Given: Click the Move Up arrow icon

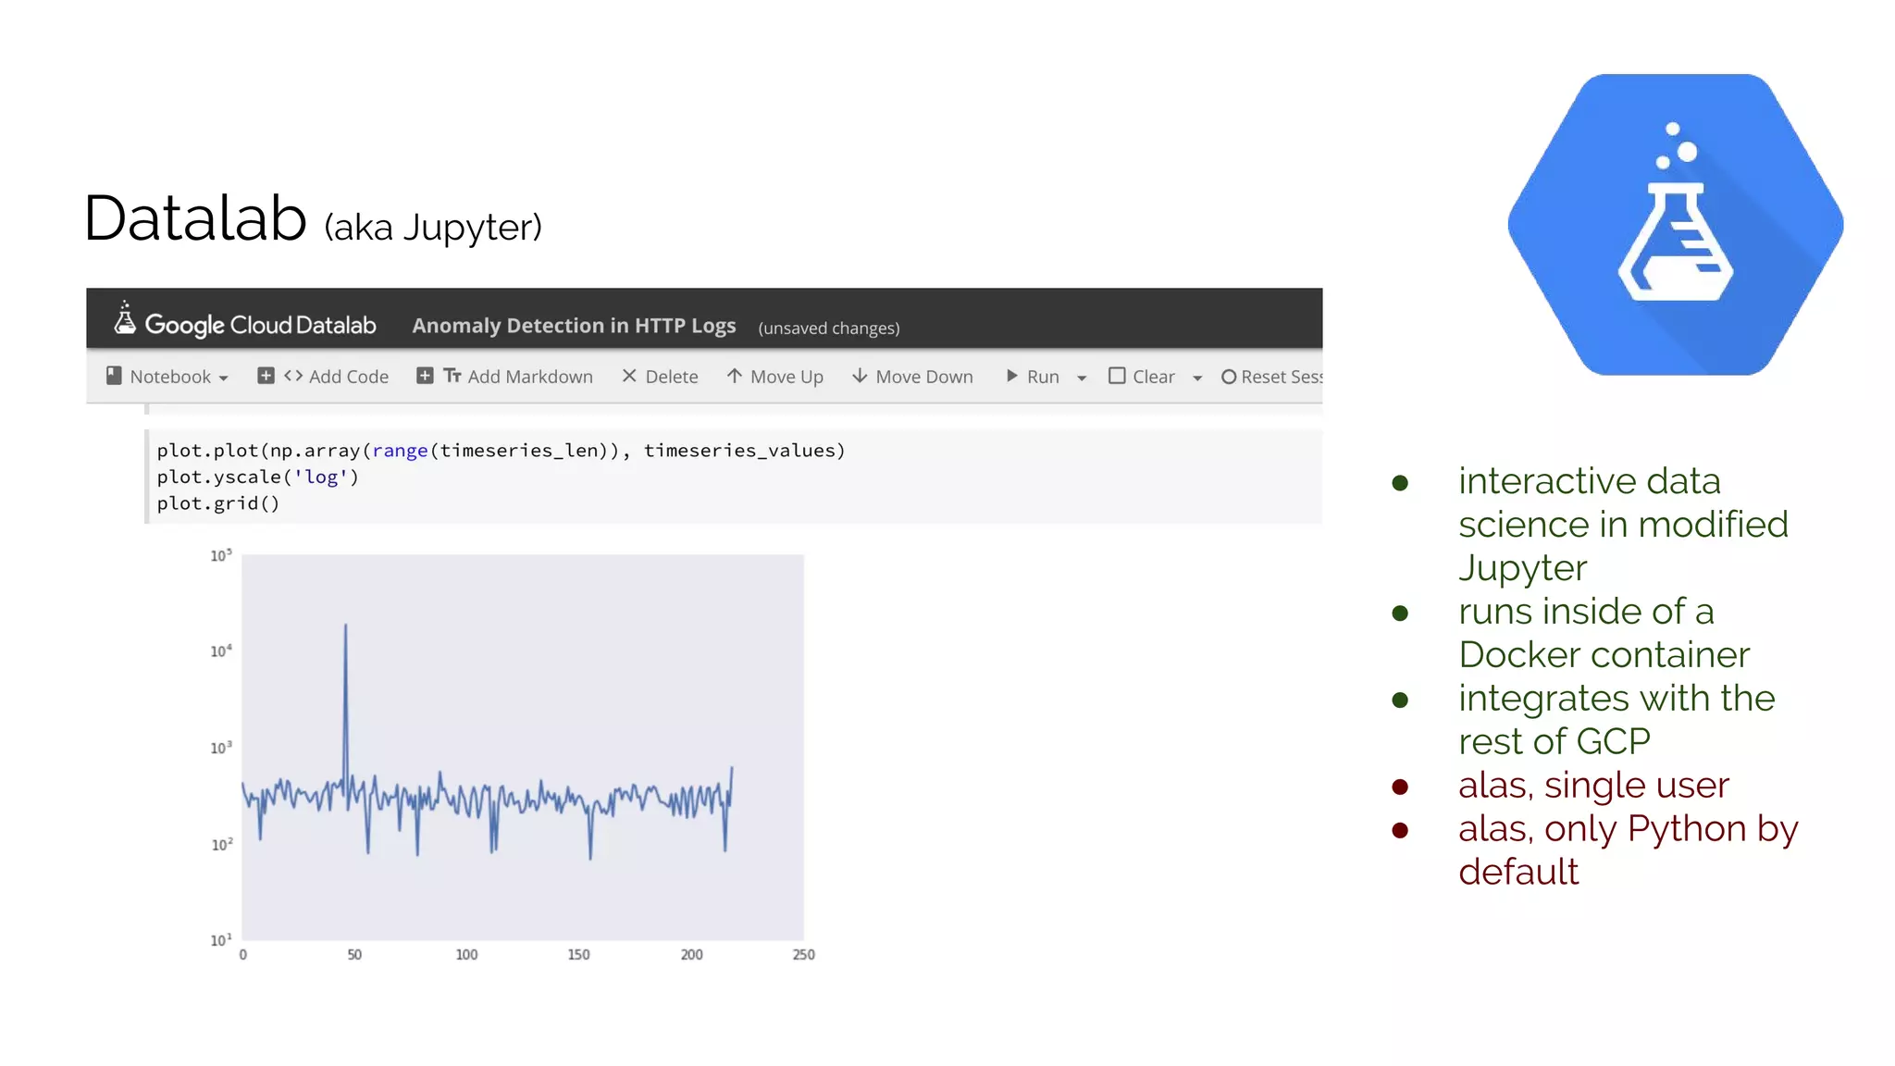Looking at the screenshot, I should pyautogui.click(x=735, y=376).
